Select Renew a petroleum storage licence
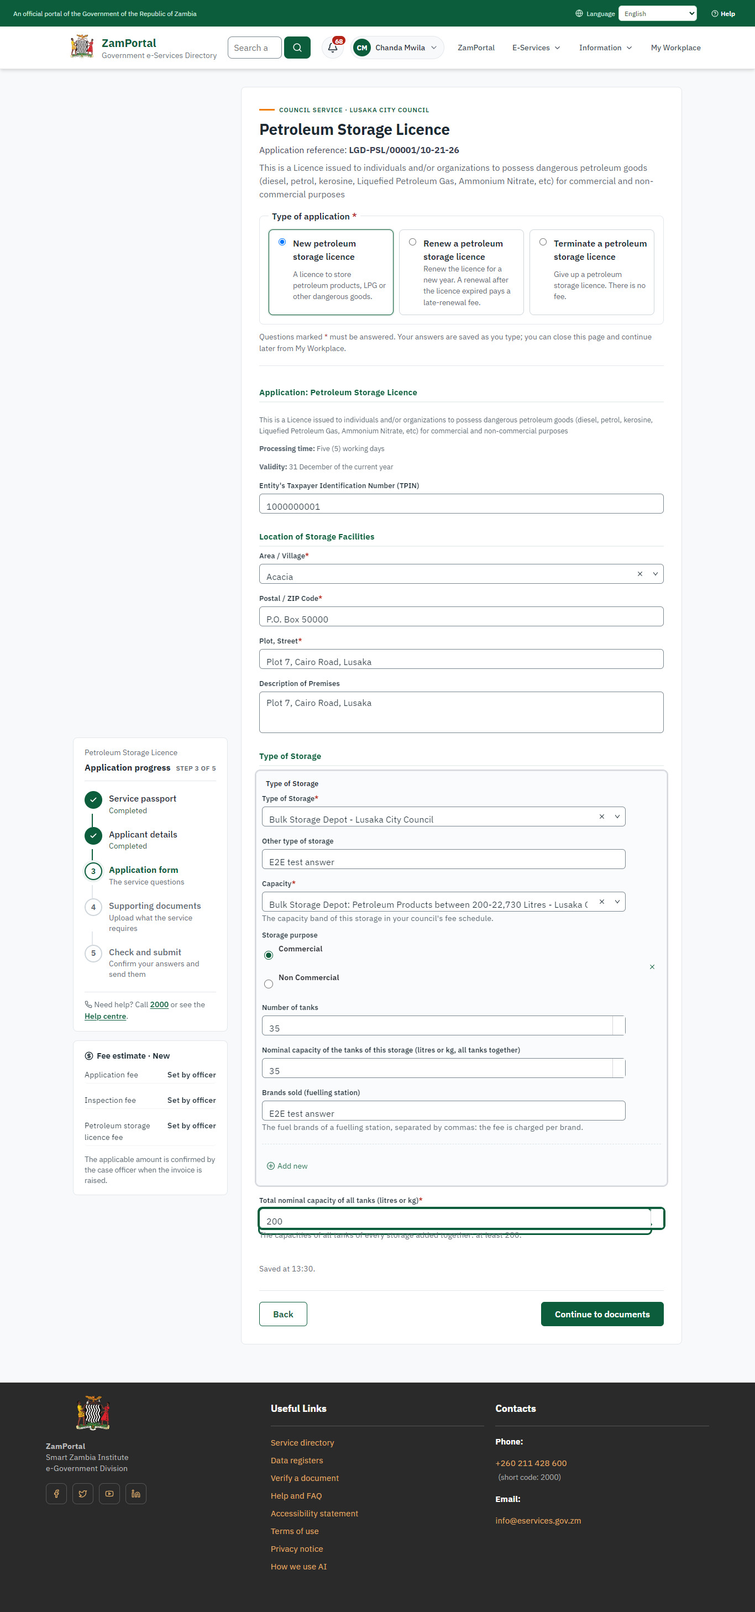 [413, 242]
